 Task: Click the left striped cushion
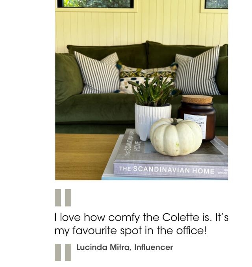point(97,73)
